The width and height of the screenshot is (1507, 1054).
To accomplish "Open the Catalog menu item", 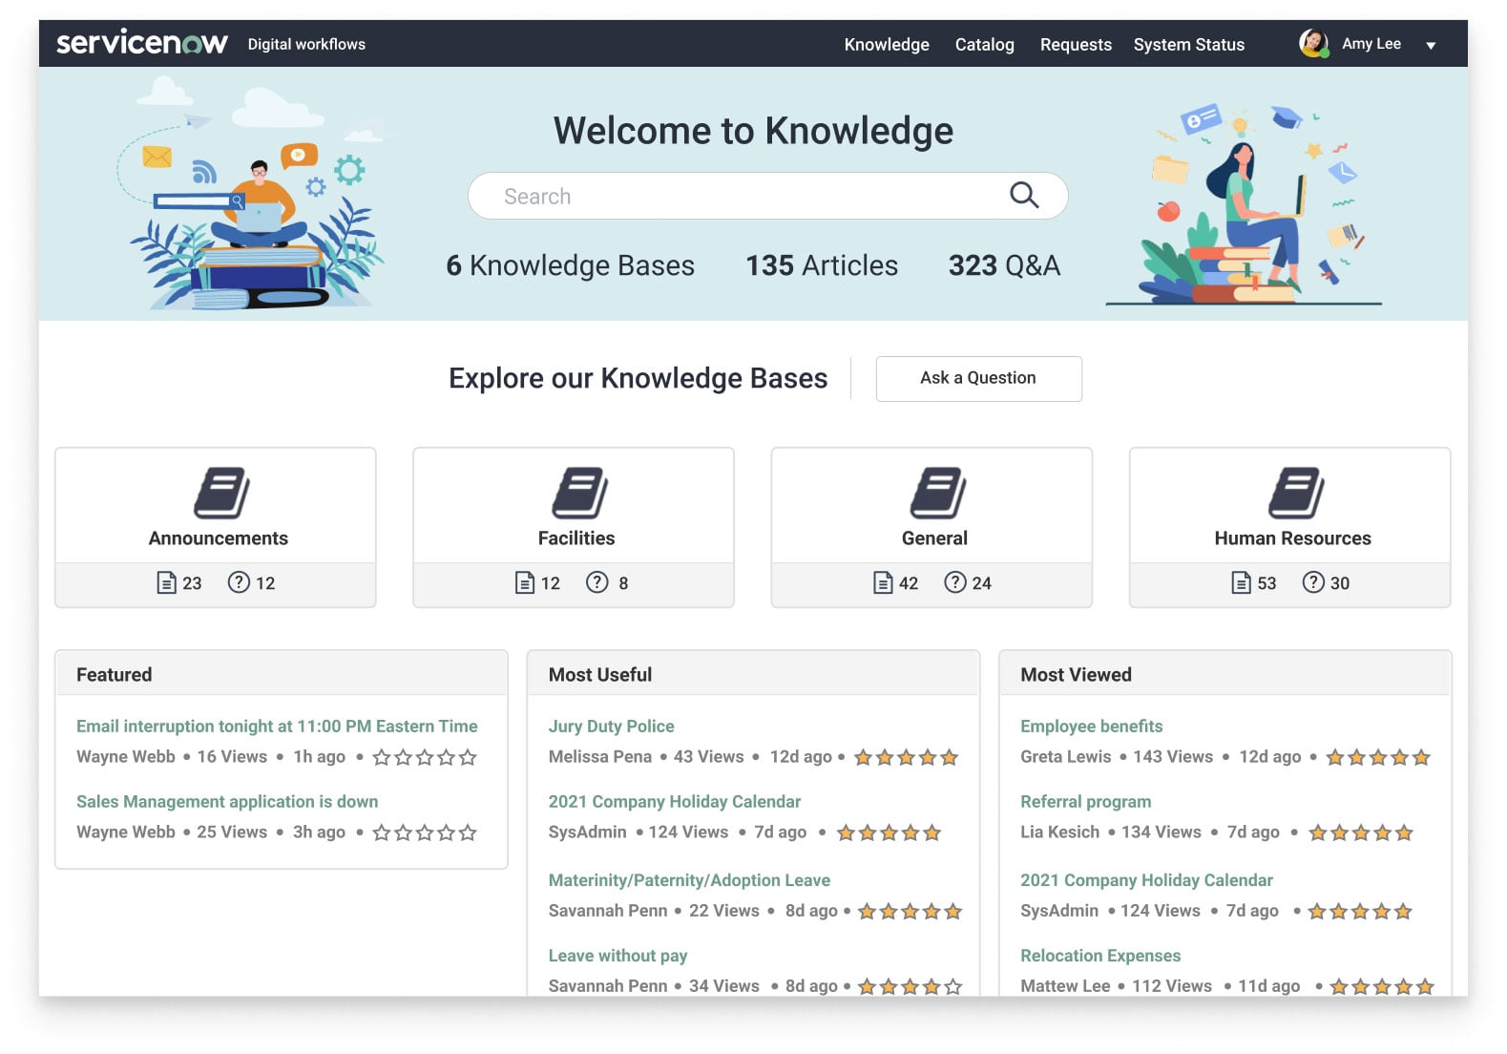I will (984, 45).
